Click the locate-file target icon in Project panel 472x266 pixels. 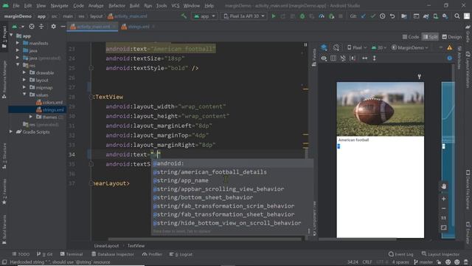(x=32, y=27)
